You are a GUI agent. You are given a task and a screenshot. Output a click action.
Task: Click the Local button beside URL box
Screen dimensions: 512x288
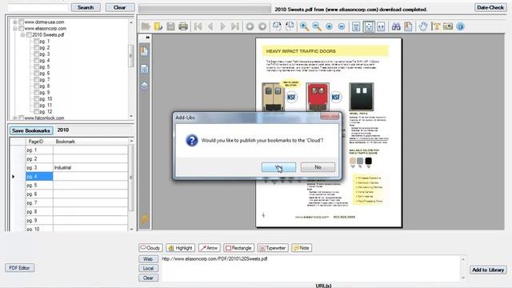pyautogui.click(x=148, y=269)
